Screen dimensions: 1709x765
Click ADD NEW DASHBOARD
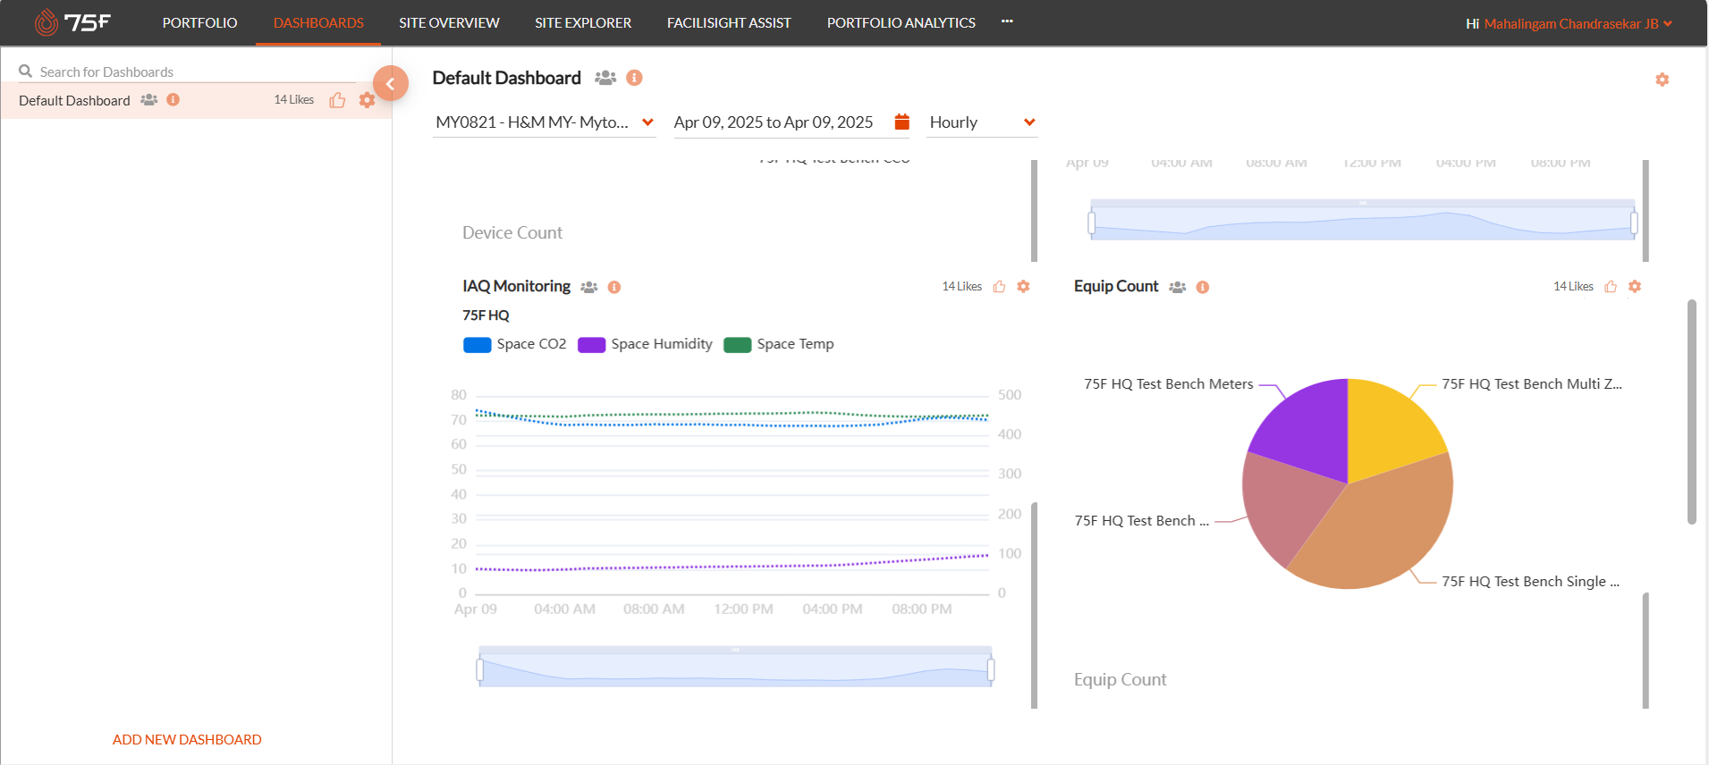tap(187, 740)
